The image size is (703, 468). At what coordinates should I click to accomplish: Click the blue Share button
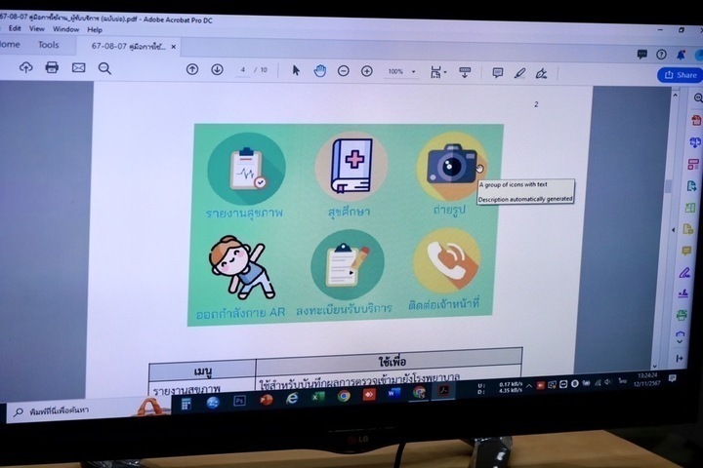(680, 75)
